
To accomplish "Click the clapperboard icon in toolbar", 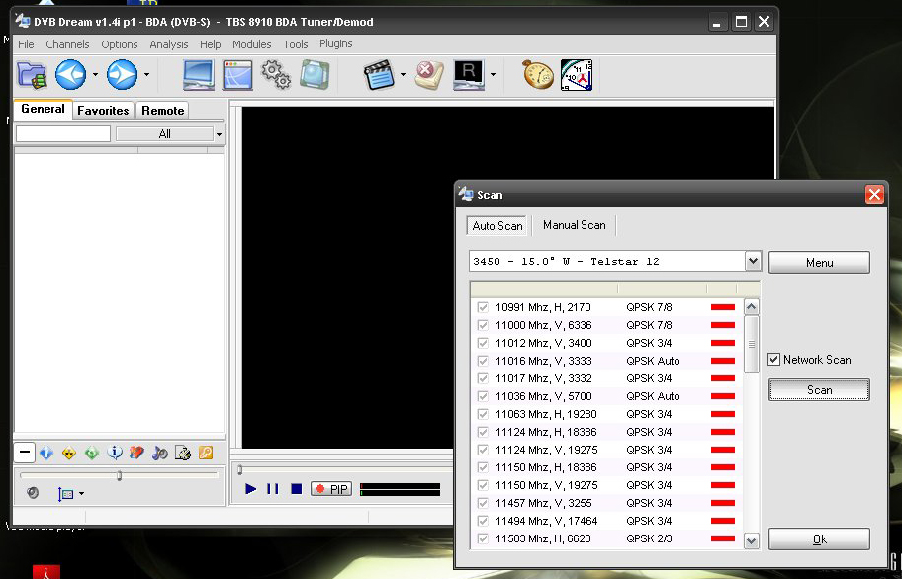I will (379, 75).
